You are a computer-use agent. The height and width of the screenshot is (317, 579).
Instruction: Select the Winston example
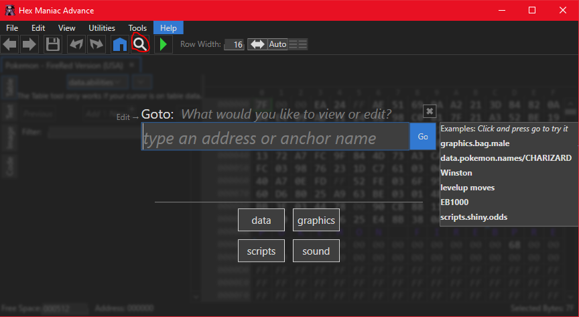point(456,173)
